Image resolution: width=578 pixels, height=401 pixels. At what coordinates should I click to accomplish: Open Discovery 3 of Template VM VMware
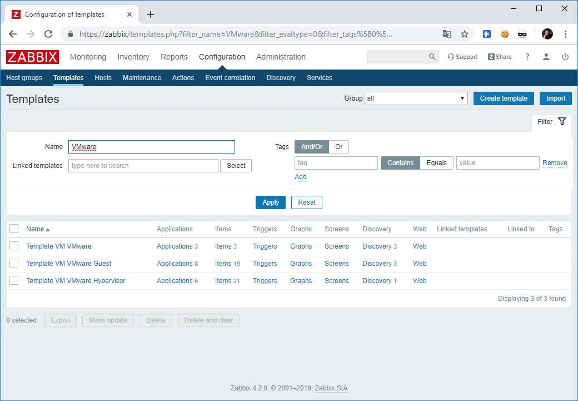pos(380,246)
